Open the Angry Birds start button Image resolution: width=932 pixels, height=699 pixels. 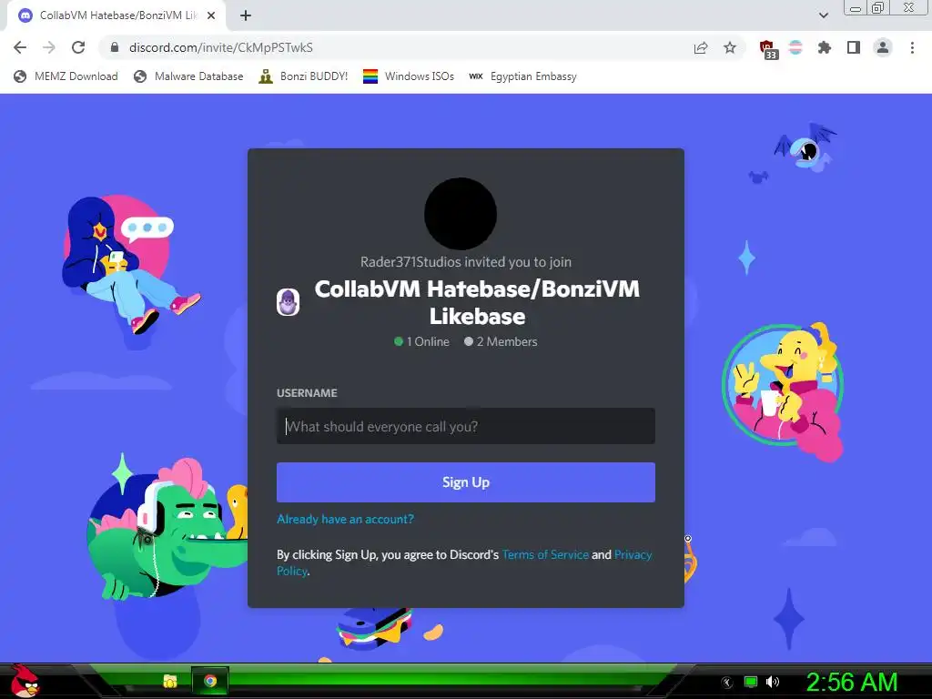[25, 681]
